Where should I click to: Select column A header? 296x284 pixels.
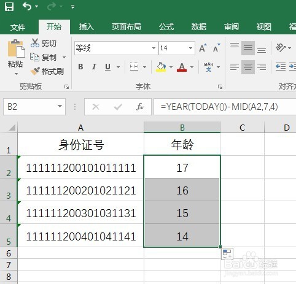point(80,128)
